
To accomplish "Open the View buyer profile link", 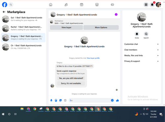I will coord(93,58).
